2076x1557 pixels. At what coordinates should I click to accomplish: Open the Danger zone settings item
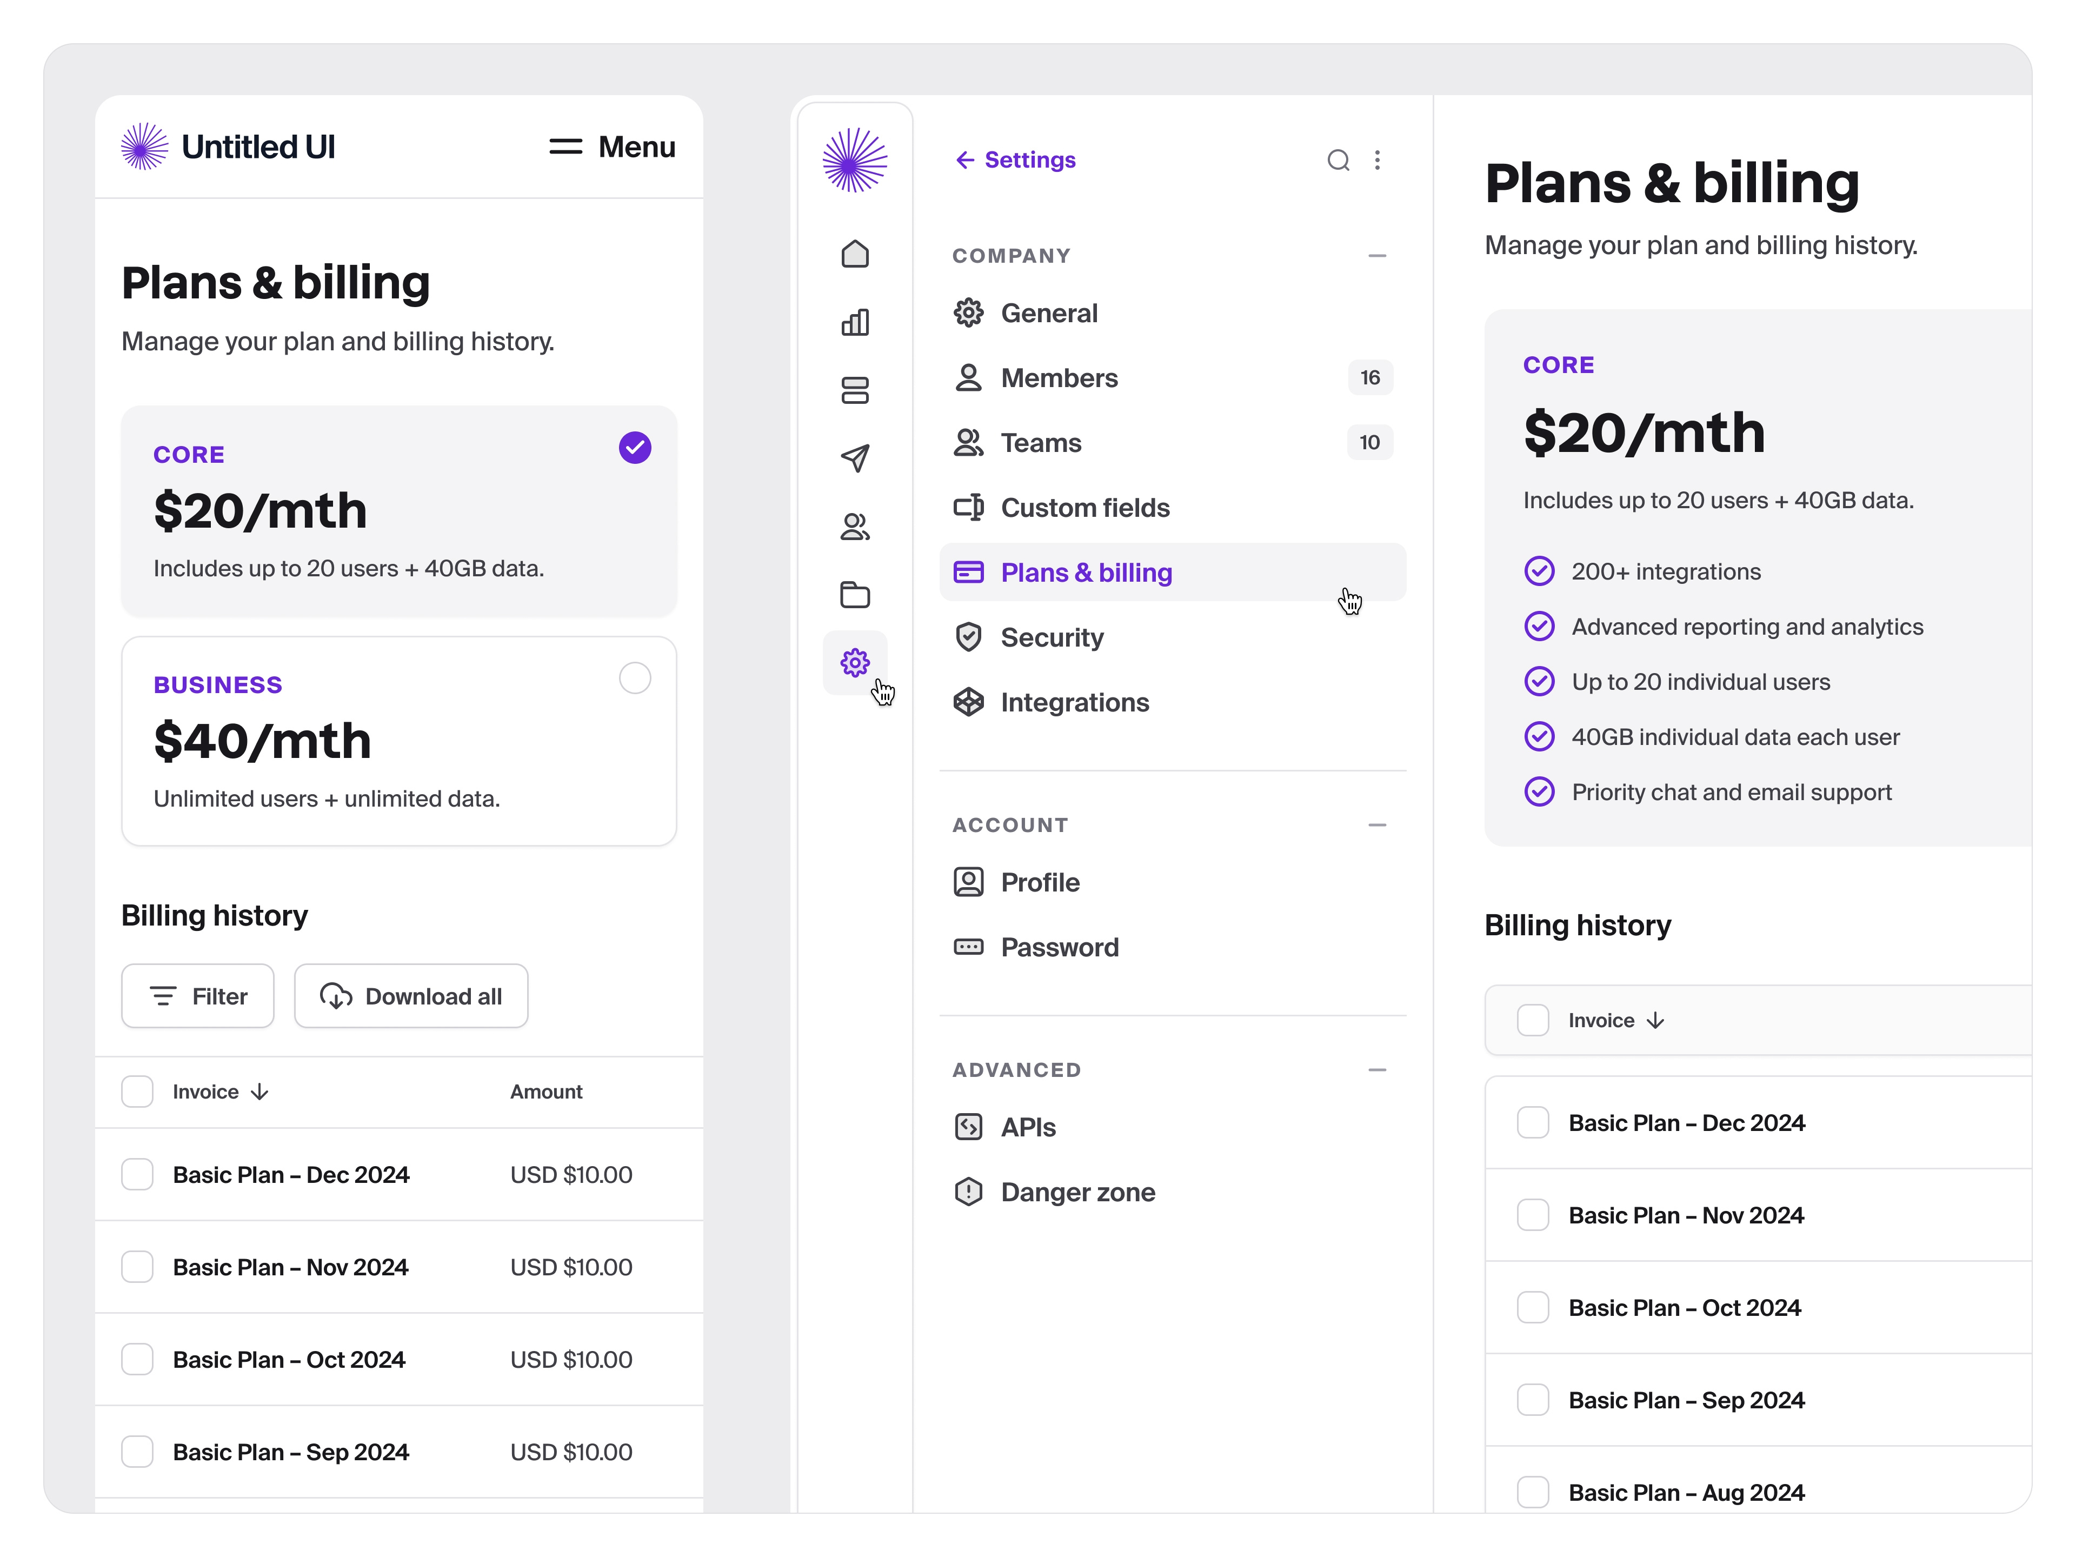pos(1077,1191)
